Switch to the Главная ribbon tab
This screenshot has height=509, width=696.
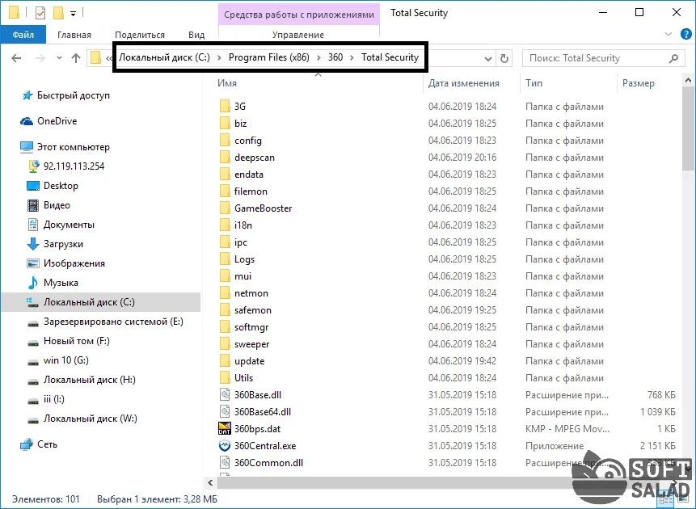74,35
